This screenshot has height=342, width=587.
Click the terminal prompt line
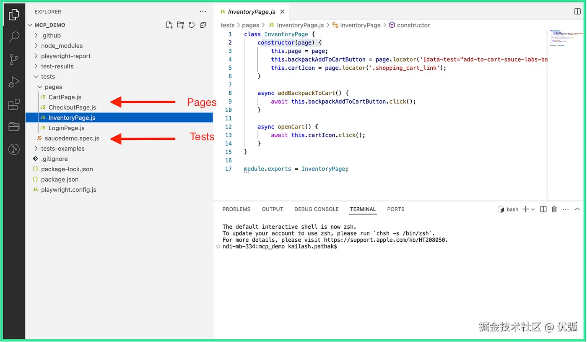tap(280, 247)
